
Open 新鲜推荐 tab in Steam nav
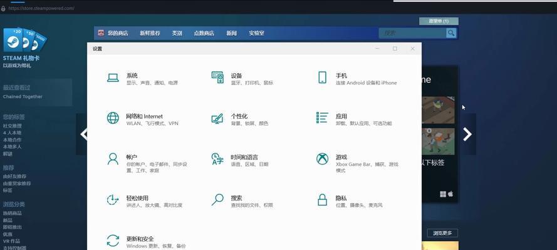(150, 33)
